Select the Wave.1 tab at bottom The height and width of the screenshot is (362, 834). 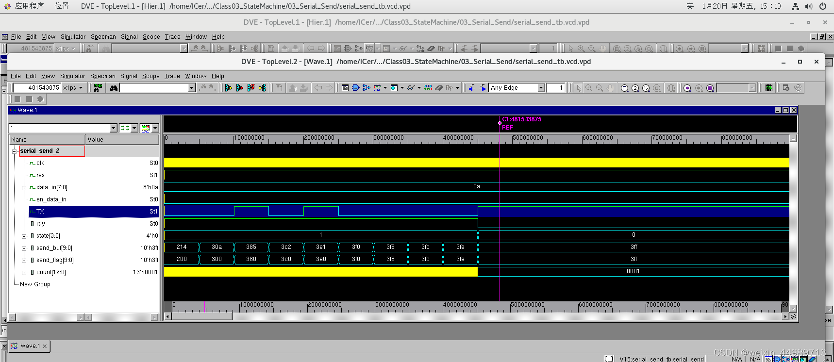point(29,346)
